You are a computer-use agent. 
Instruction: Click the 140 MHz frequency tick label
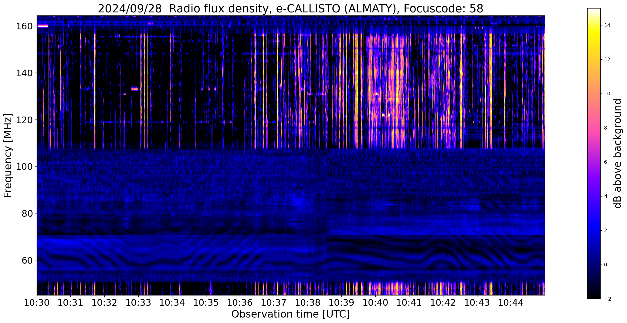[25, 73]
